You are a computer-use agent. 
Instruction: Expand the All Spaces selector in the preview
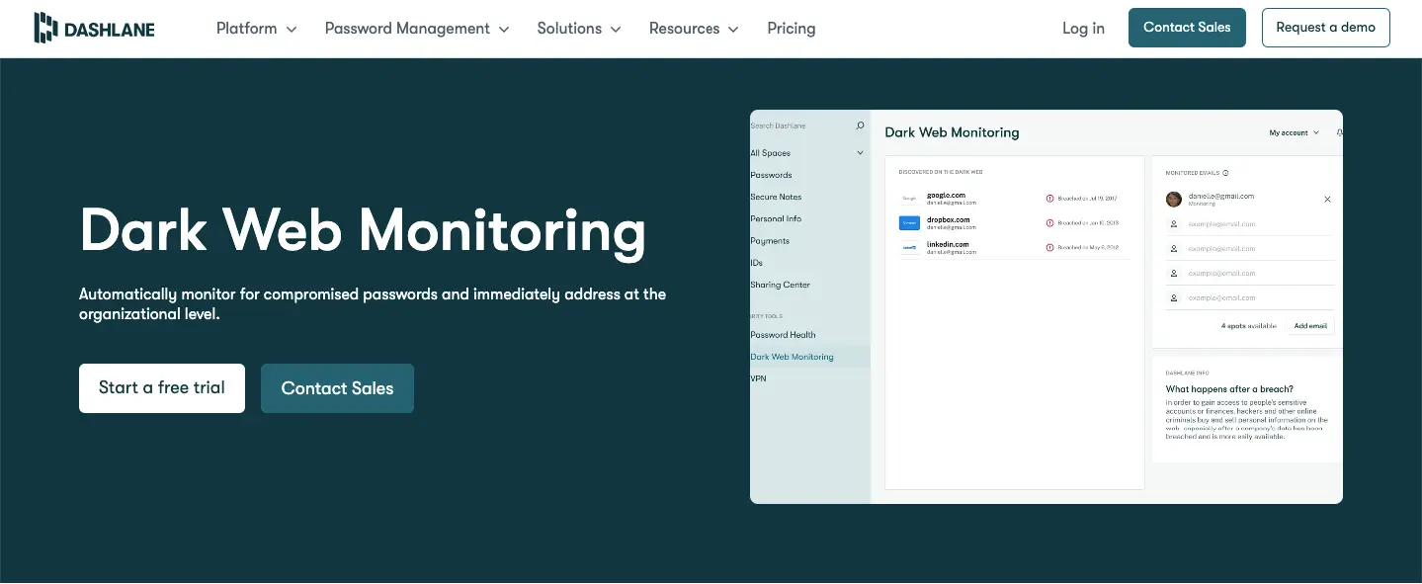pyautogui.click(x=807, y=153)
